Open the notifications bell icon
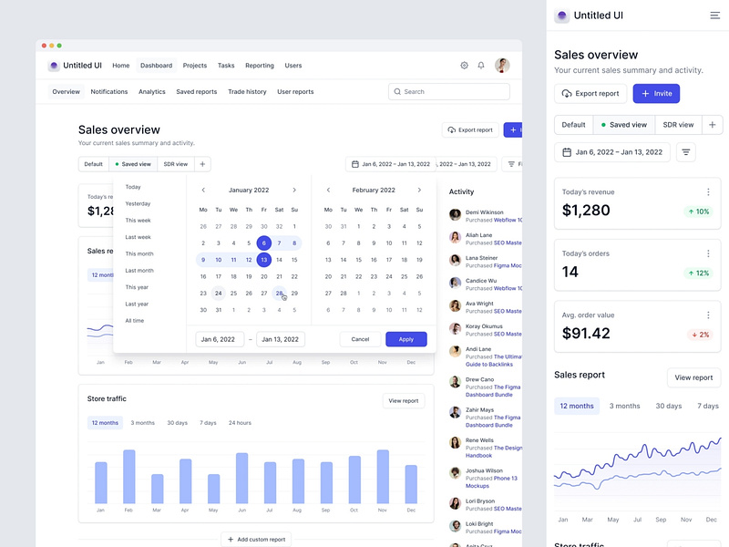Screen dimensions: 729x547 [x=481, y=65]
